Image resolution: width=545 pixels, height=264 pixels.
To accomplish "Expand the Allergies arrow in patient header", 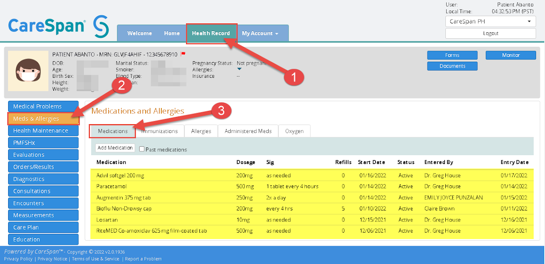I will (239, 69).
